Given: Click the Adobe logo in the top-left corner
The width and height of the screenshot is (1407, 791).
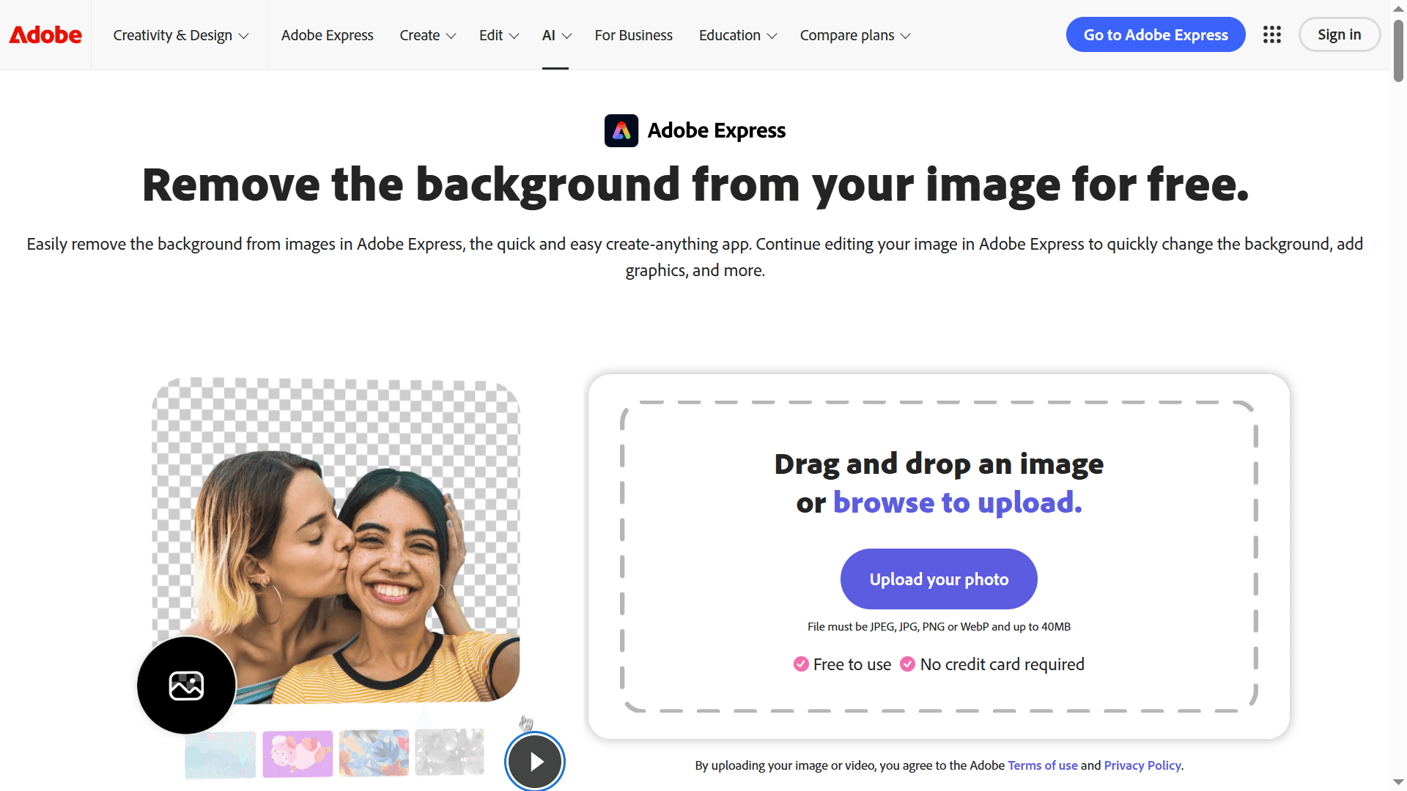Looking at the screenshot, I should pyautogui.click(x=45, y=34).
